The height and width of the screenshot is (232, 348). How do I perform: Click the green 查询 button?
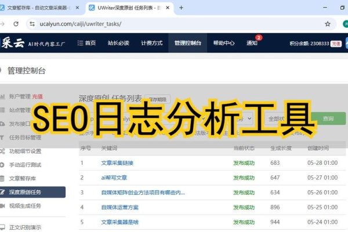pos(328,118)
